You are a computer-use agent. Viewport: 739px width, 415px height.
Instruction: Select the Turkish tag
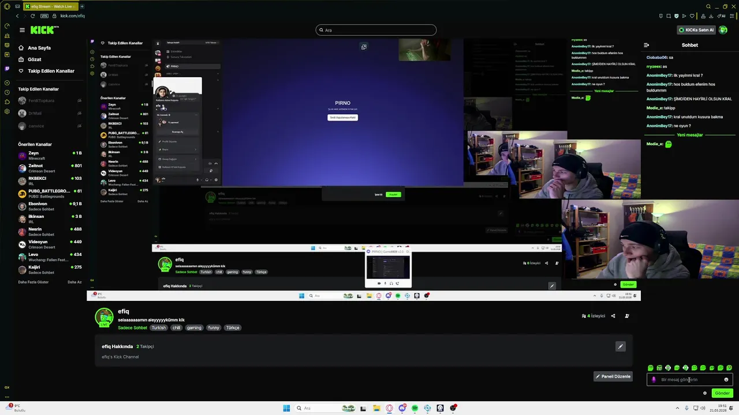159,328
